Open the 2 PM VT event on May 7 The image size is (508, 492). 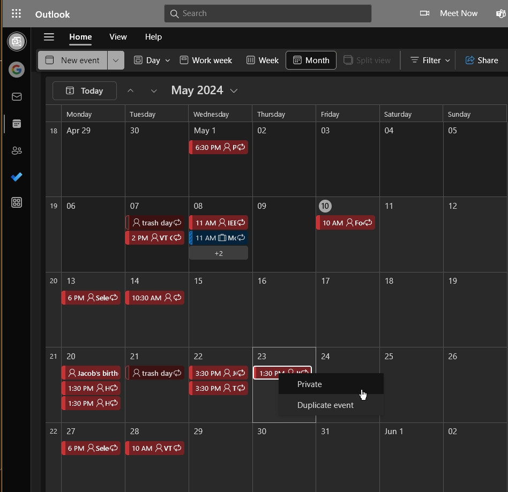point(155,238)
